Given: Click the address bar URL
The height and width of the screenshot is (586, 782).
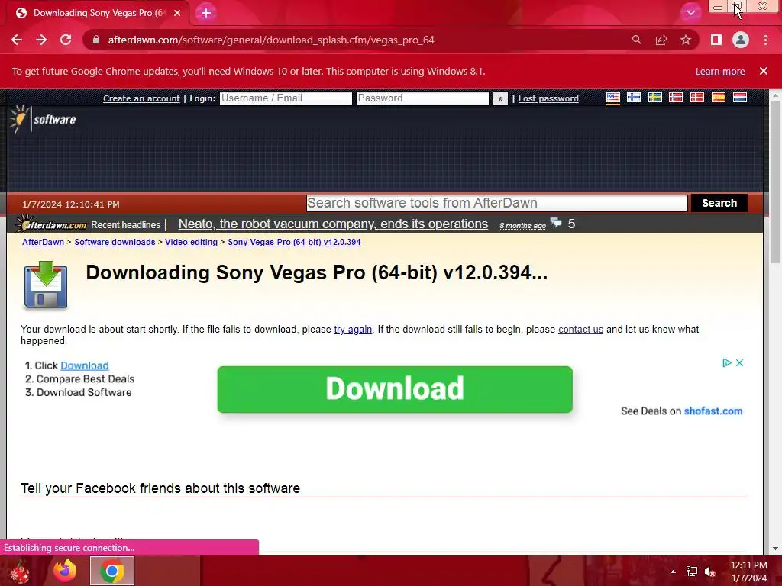Looking at the screenshot, I should (271, 40).
